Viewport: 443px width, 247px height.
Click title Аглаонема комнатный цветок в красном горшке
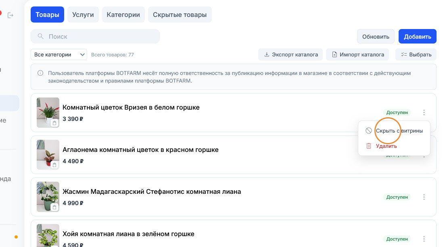140,149
